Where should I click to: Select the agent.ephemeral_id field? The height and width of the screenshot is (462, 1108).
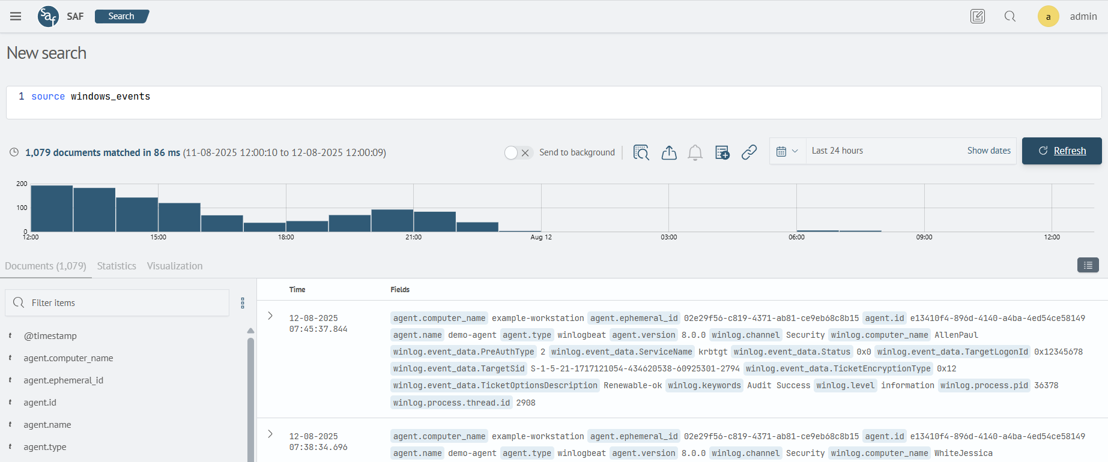[x=64, y=380]
